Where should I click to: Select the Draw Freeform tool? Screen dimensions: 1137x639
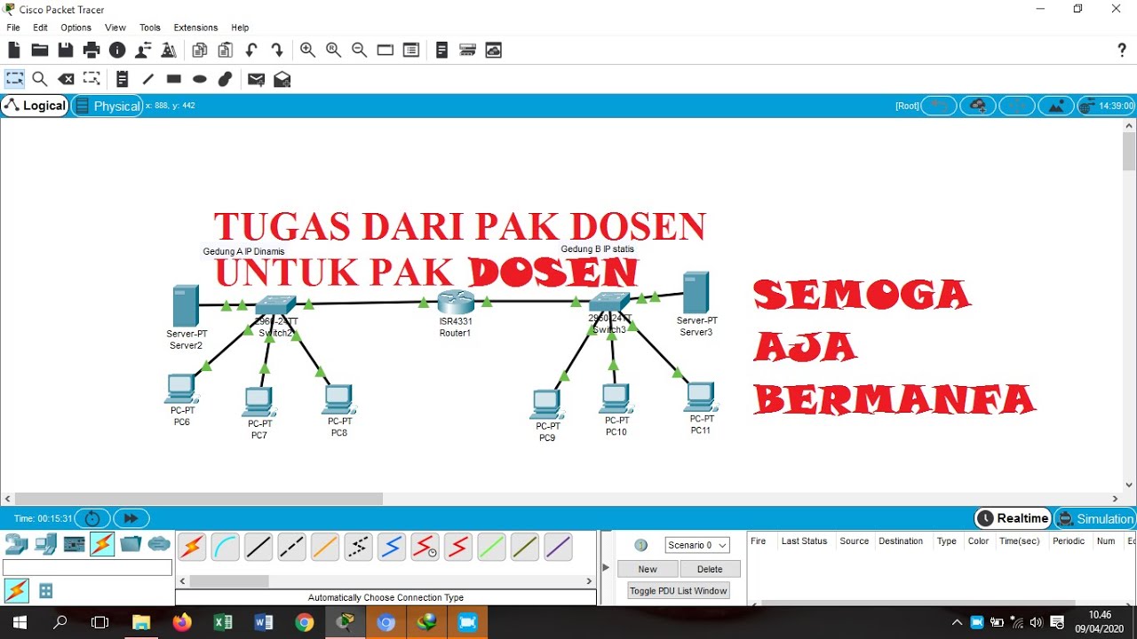pyautogui.click(x=226, y=79)
